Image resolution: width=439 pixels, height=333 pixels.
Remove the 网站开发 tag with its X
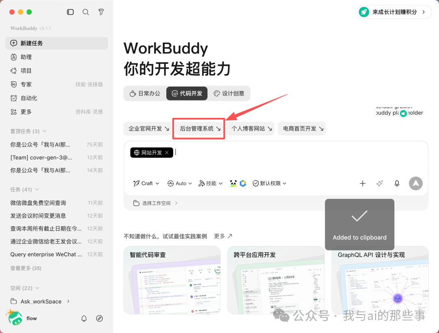pos(167,152)
